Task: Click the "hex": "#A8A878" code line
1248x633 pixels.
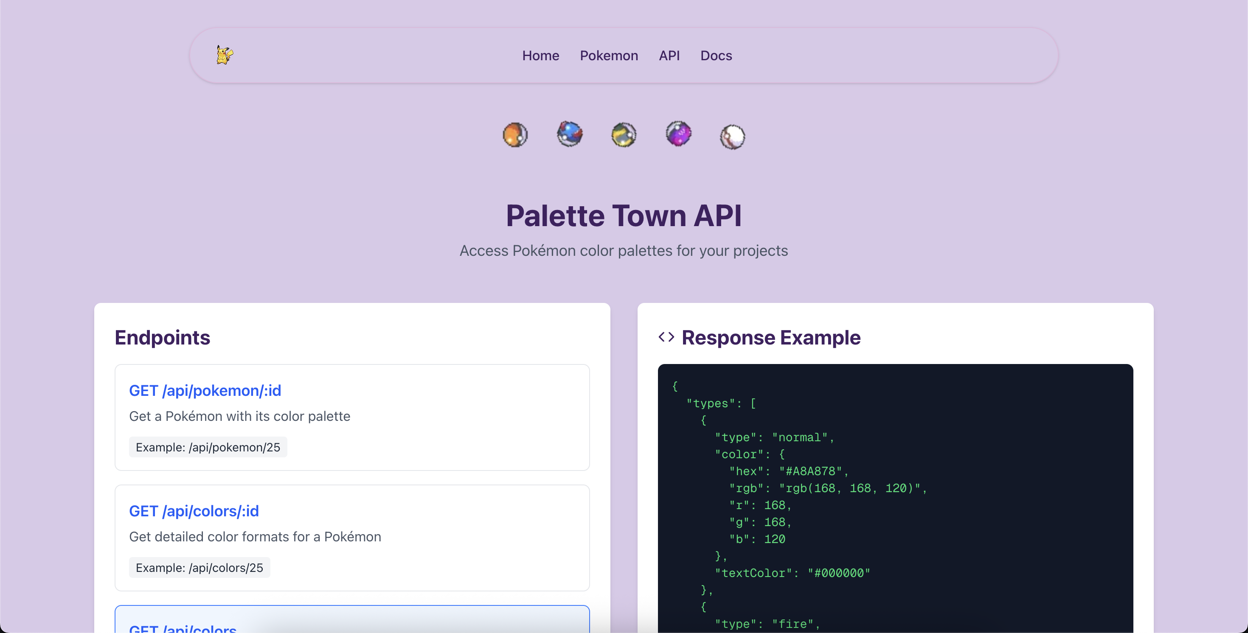Action: click(788, 471)
